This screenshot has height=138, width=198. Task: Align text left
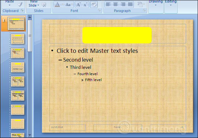point(108,4)
